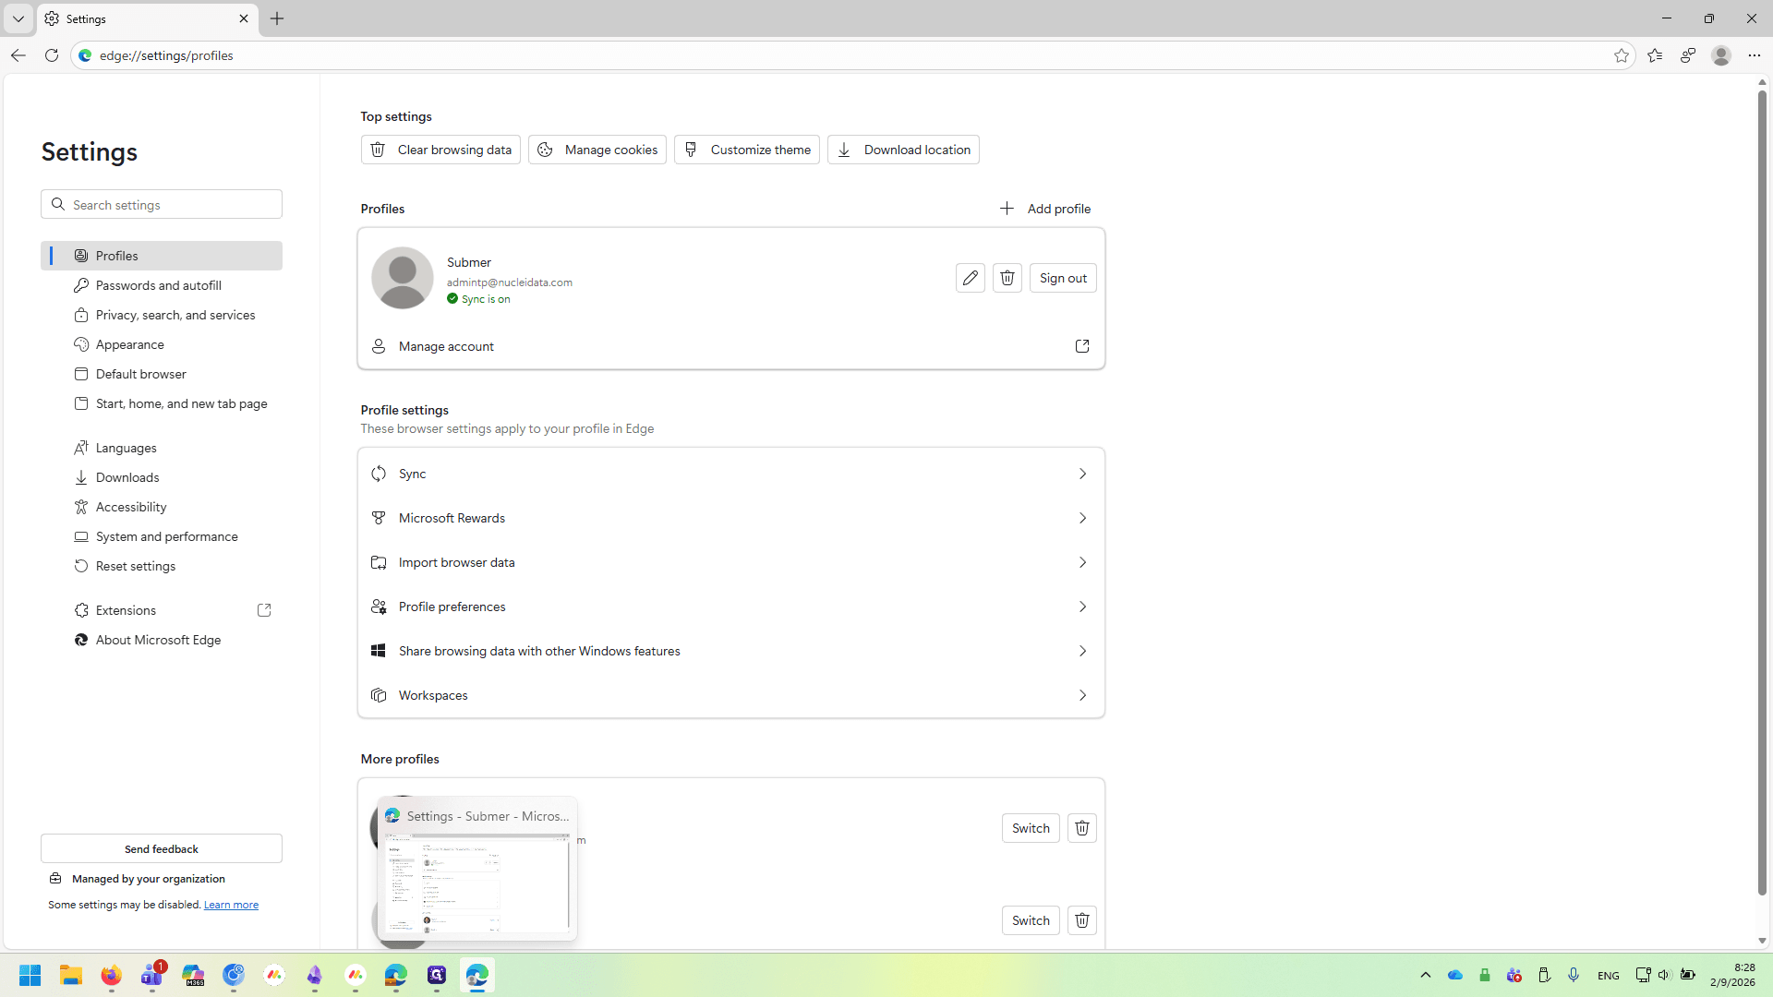Expand the Import browser data row
This screenshot has width=1773, height=997.
tap(731, 562)
